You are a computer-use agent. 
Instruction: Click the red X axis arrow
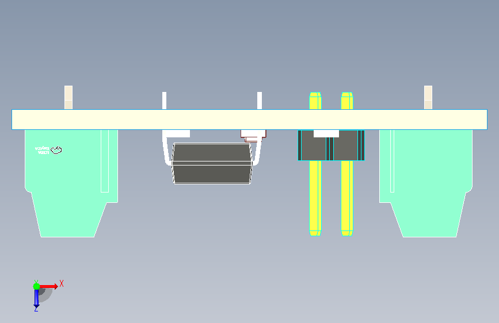tap(49, 286)
